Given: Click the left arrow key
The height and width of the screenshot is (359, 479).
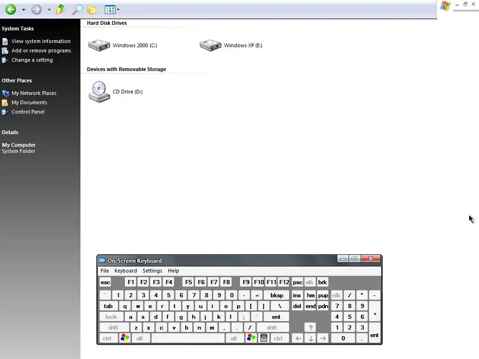Looking at the screenshot, I should pyautogui.click(x=298, y=338).
